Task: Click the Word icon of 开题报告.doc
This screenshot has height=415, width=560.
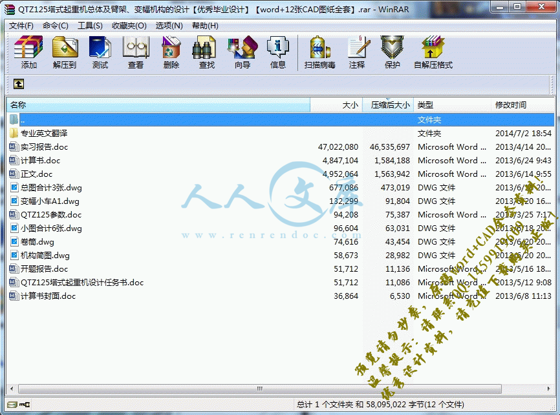Action: pyautogui.click(x=14, y=268)
